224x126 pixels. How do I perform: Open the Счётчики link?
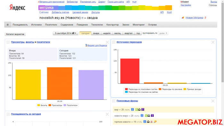pos(44,12)
